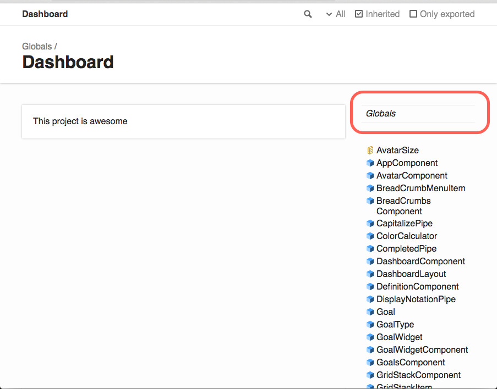Viewport: 497px width, 389px height.
Task: Click the AvatarSize enum icon
Action: (370, 151)
